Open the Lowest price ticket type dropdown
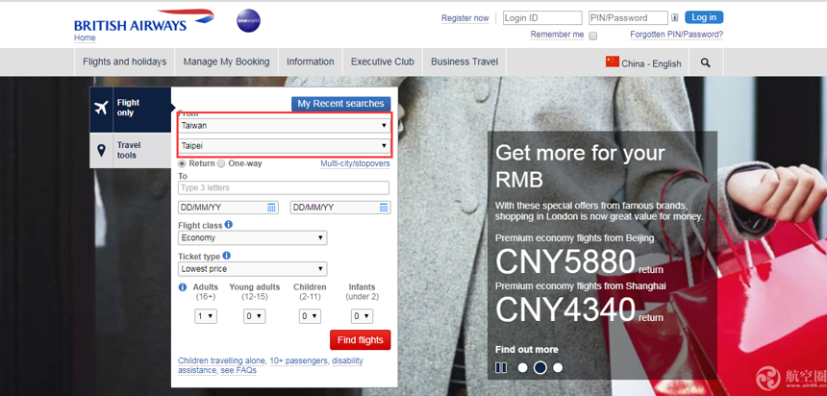The image size is (827, 396). 253,269
